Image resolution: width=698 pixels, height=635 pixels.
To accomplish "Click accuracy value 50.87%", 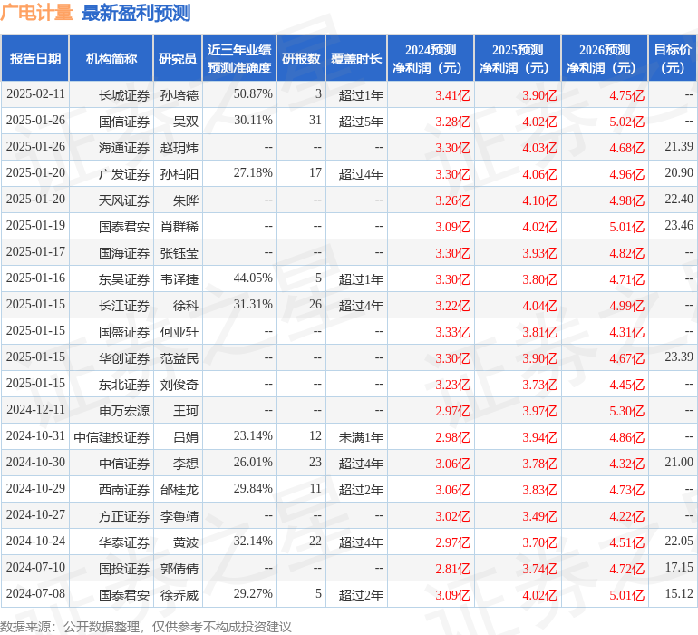I will pos(253,94).
